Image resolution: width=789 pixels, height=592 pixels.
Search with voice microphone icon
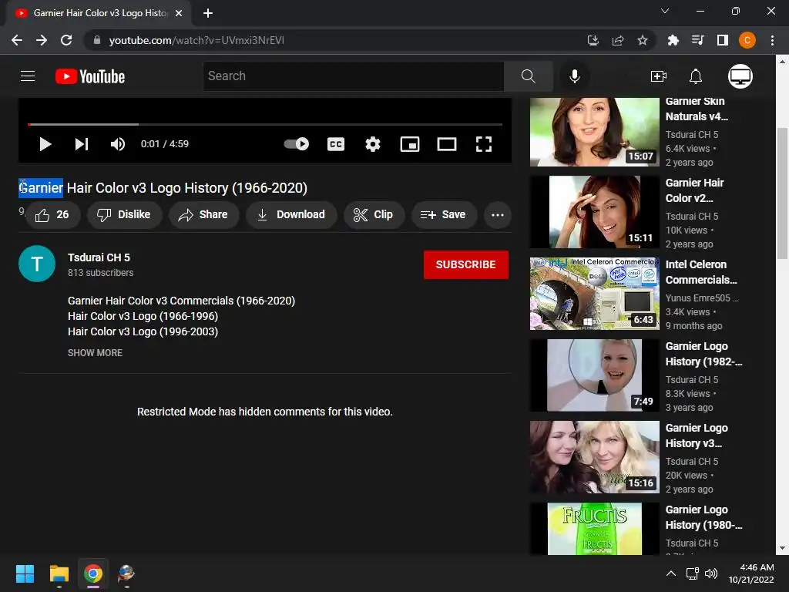[x=574, y=76]
